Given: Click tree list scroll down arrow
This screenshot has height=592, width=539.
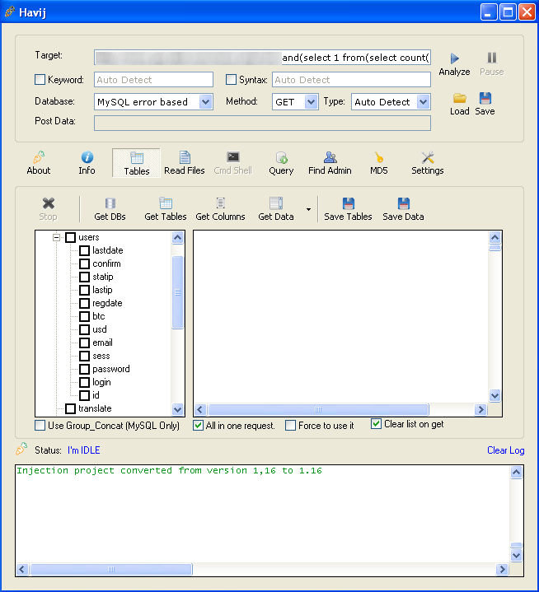Looking at the screenshot, I should 178,409.
